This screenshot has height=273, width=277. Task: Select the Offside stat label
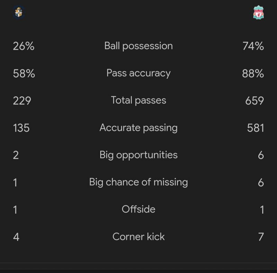138,209
